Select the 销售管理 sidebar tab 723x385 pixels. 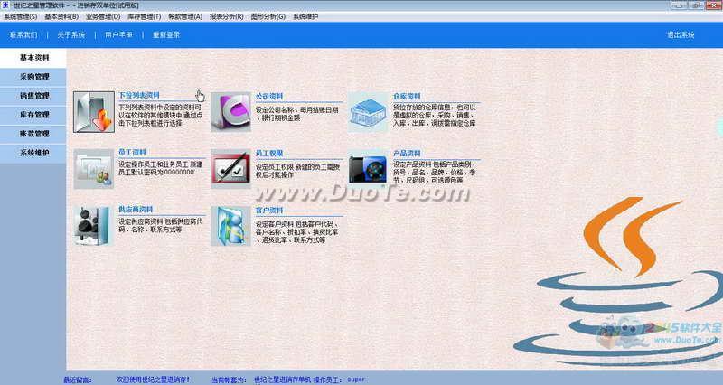click(x=33, y=96)
